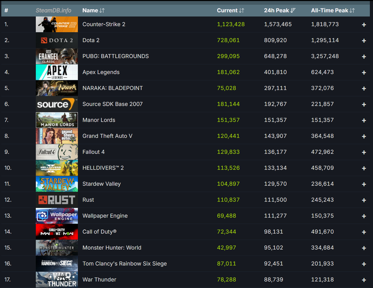Open Tom Clancy's Rainbow Six Siege link

[x=125, y=263]
